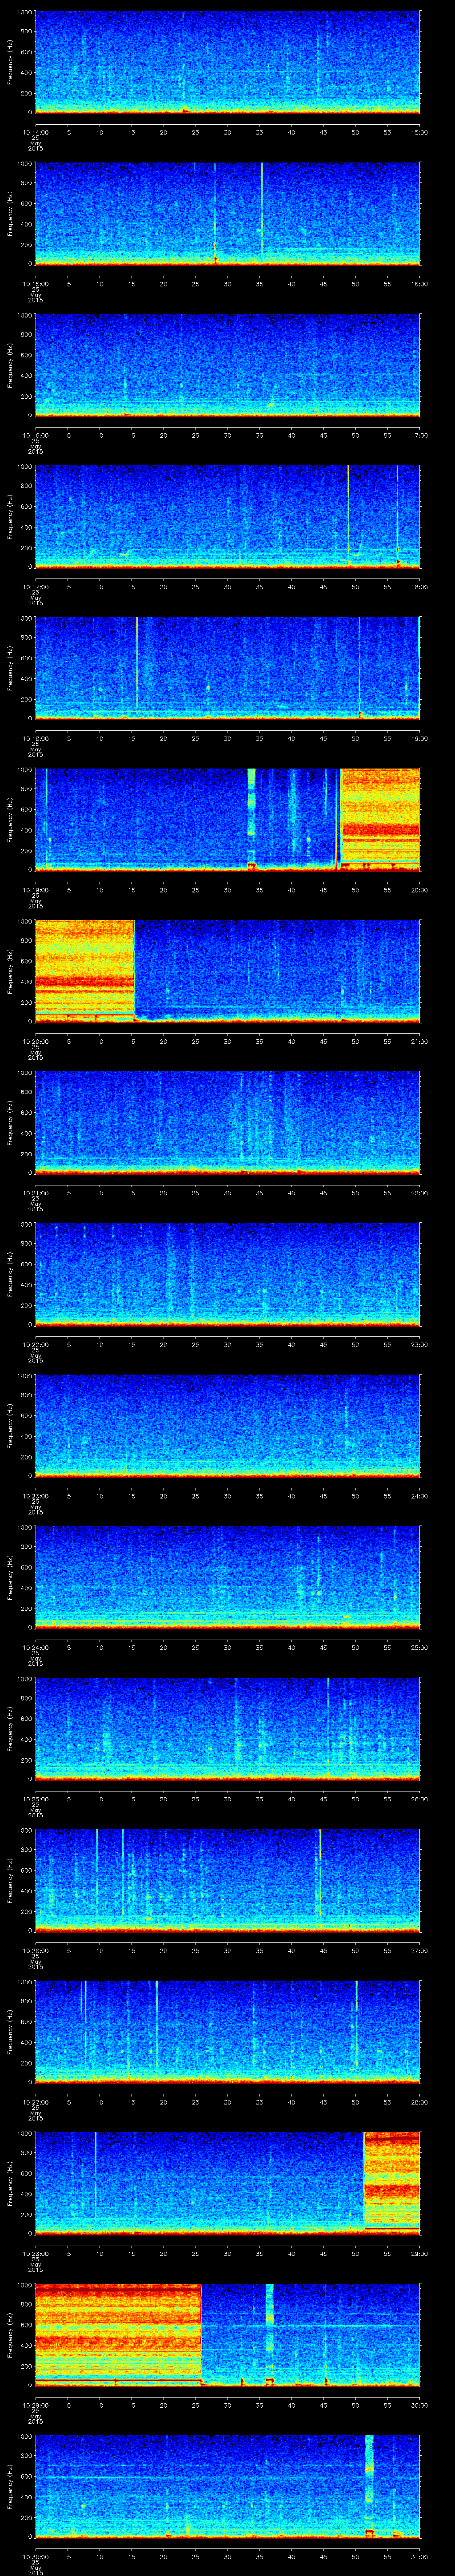Select the 10:17:00 start time label

35,586
